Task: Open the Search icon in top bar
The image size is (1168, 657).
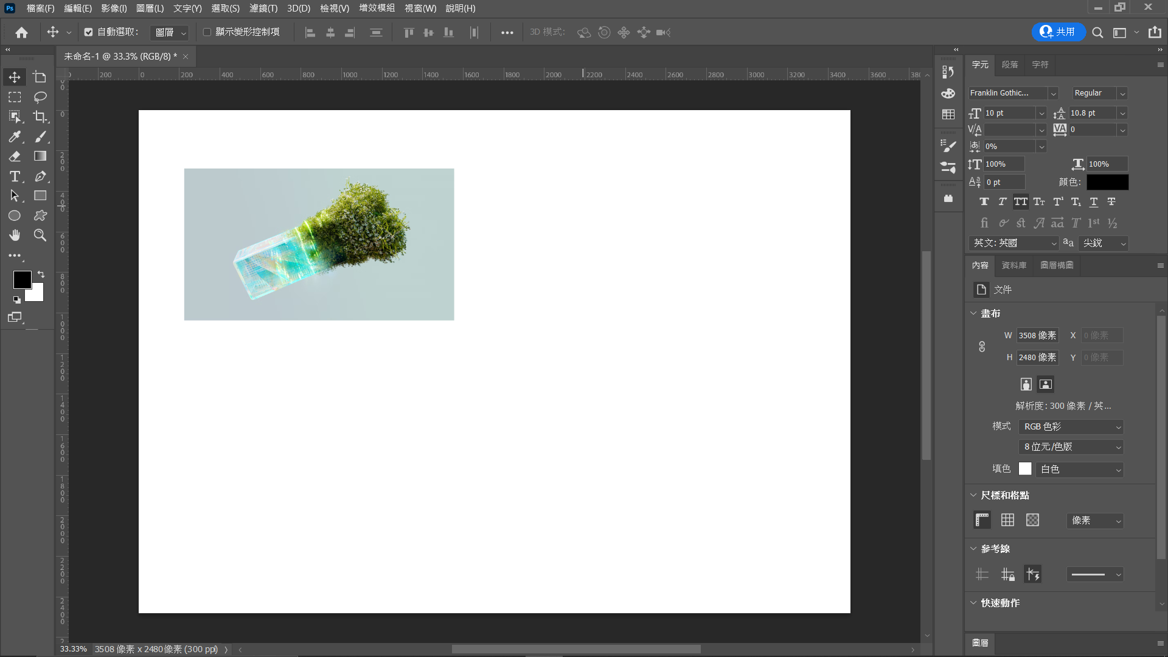Action: (1097, 33)
